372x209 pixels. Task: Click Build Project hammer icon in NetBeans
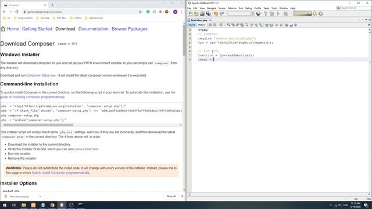point(266,14)
